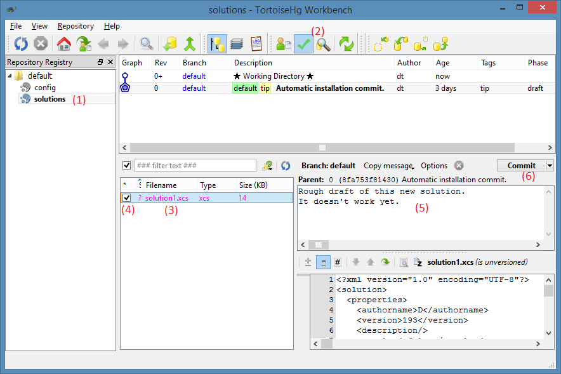The width and height of the screenshot is (561, 374).
Task: Toggle the stacked-layers patch queue icon
Action: click(x=237, y=44)
